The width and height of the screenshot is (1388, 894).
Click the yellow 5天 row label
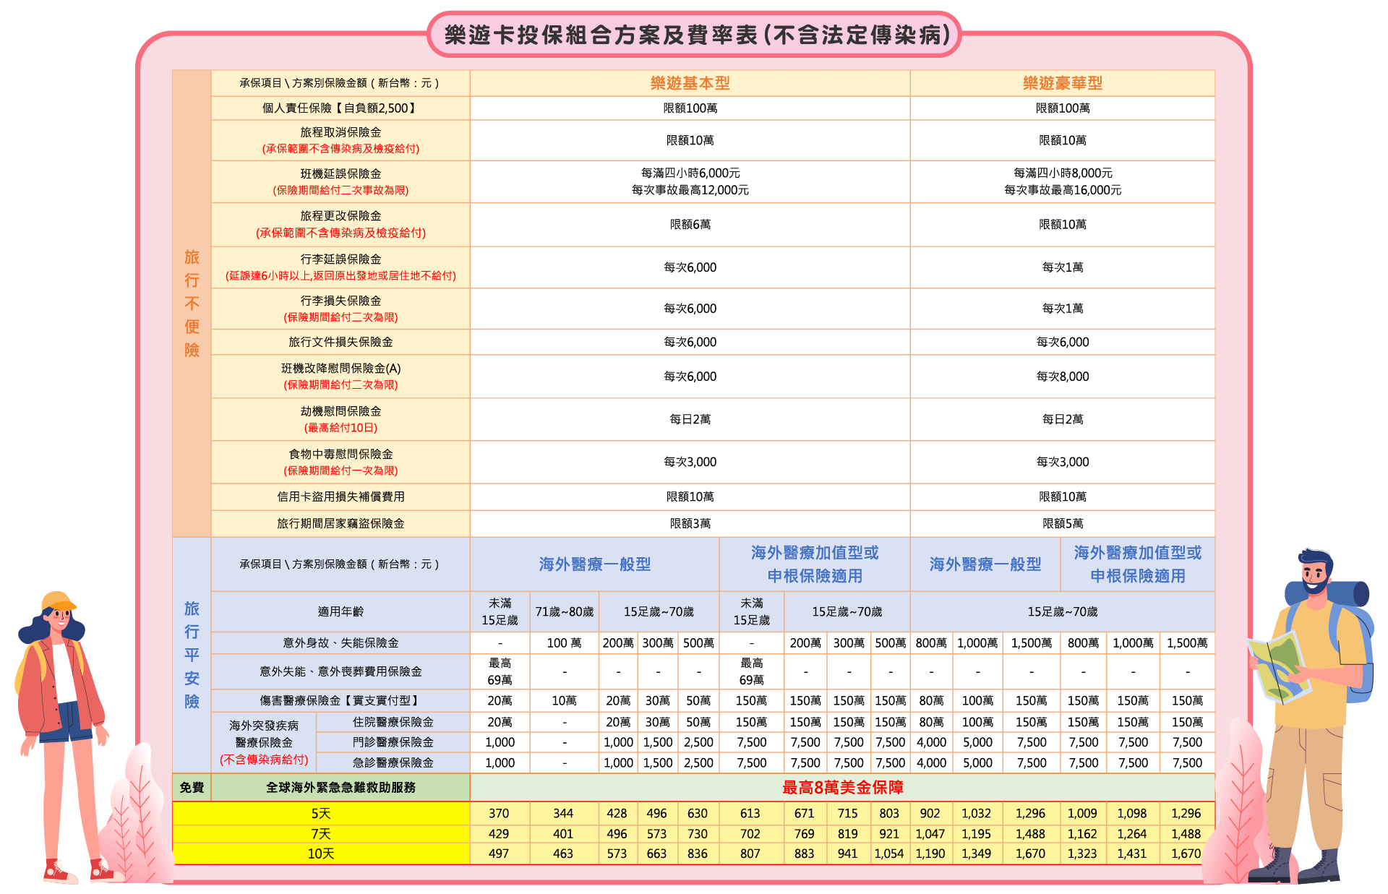(x=321, y=813)
